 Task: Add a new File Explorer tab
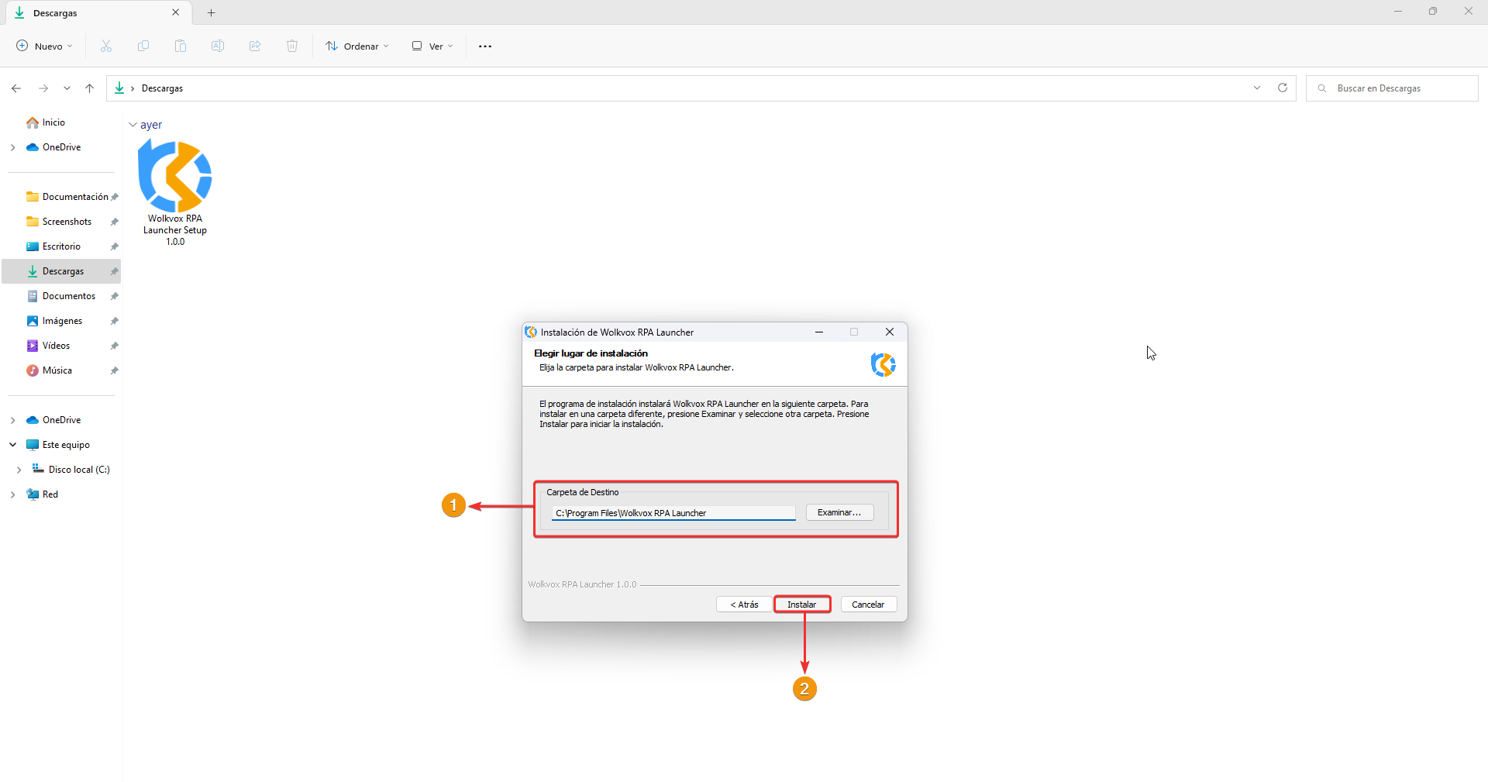click(211, 12)
